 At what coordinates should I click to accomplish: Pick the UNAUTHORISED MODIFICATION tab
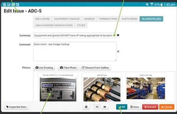click(x=54, y=25)
